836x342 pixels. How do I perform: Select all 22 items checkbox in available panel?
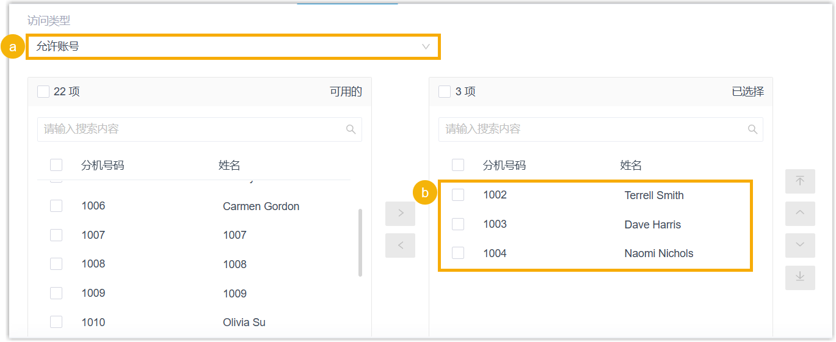(x=43, y=92)
